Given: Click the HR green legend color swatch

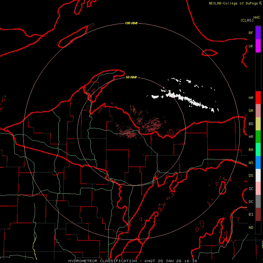Looking at the screenshot, I should pyautogui.click(x=258, y=137).
